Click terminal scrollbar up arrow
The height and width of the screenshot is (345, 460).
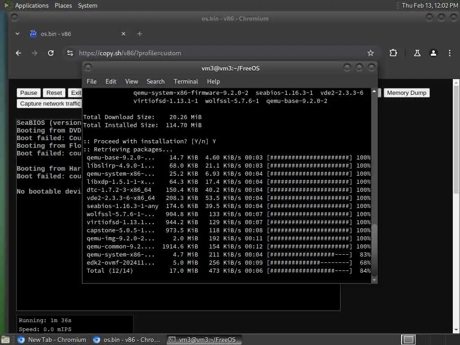[x=374, y=91]
